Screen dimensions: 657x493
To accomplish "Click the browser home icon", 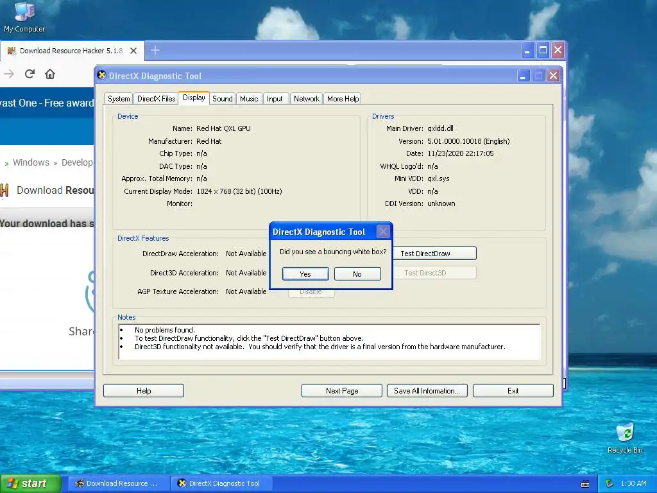I will pyautogui.click(x=50, y=74).
